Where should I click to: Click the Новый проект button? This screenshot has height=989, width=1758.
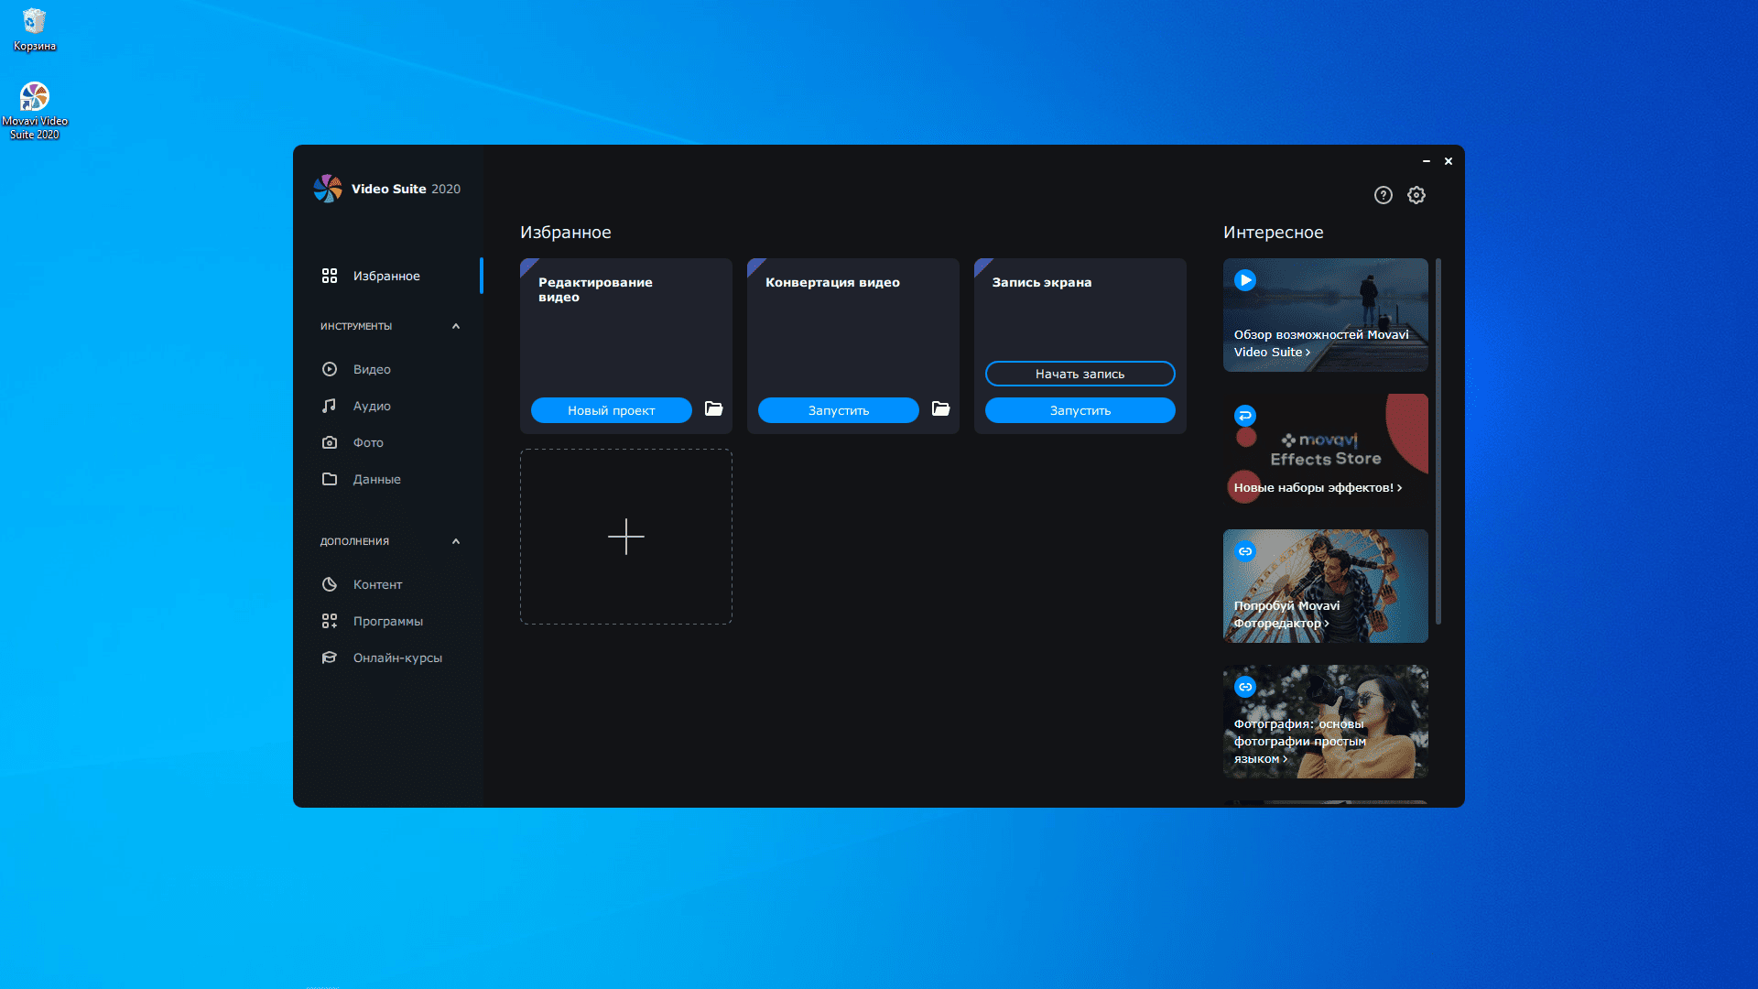pos(612,410)
